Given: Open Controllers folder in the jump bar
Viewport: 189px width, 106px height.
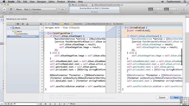Looking at the screenshot, I should 77,24.
